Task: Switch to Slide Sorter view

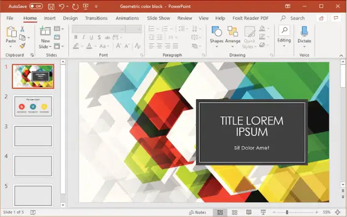Action: [234, 213]
